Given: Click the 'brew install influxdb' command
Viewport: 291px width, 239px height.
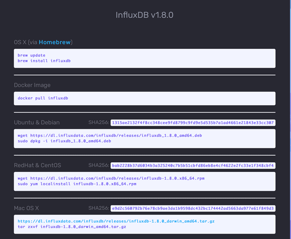Looking at the screenshot, I should click(44, 61).
